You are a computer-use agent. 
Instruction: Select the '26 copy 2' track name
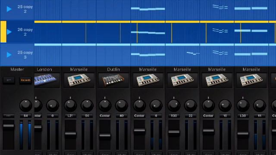pos(25,32)
